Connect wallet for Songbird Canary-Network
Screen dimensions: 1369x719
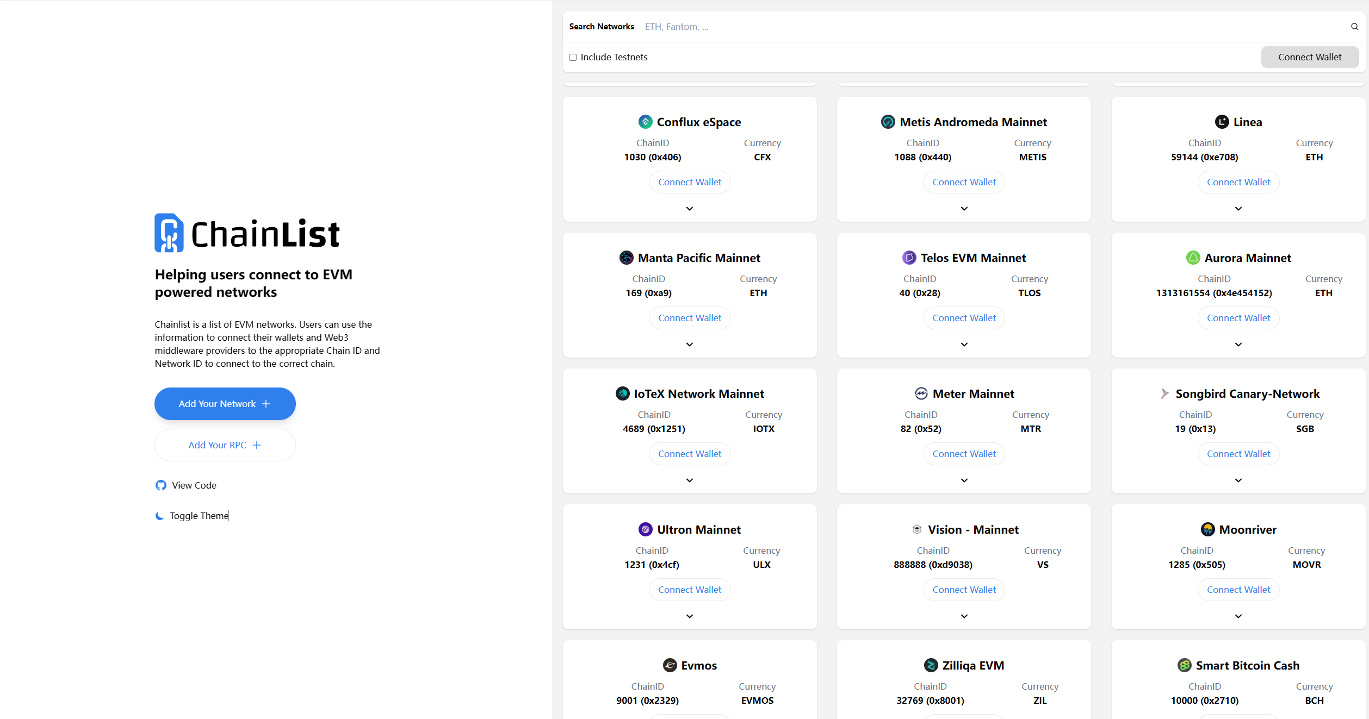click(x=1238, y=454)
